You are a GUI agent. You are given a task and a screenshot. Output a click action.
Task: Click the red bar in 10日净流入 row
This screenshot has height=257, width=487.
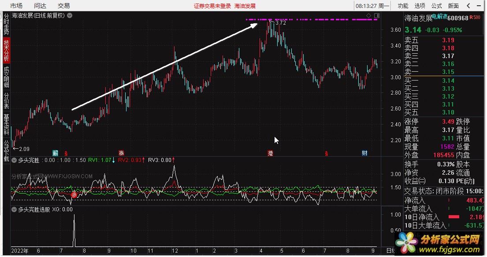[x=454, y=217]
